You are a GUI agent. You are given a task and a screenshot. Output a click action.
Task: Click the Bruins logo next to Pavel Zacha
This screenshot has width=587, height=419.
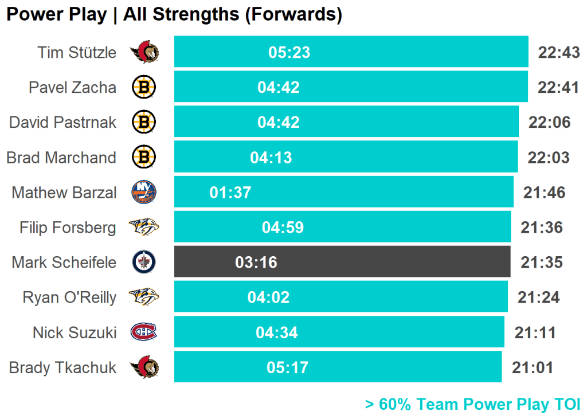coord(144,87)
